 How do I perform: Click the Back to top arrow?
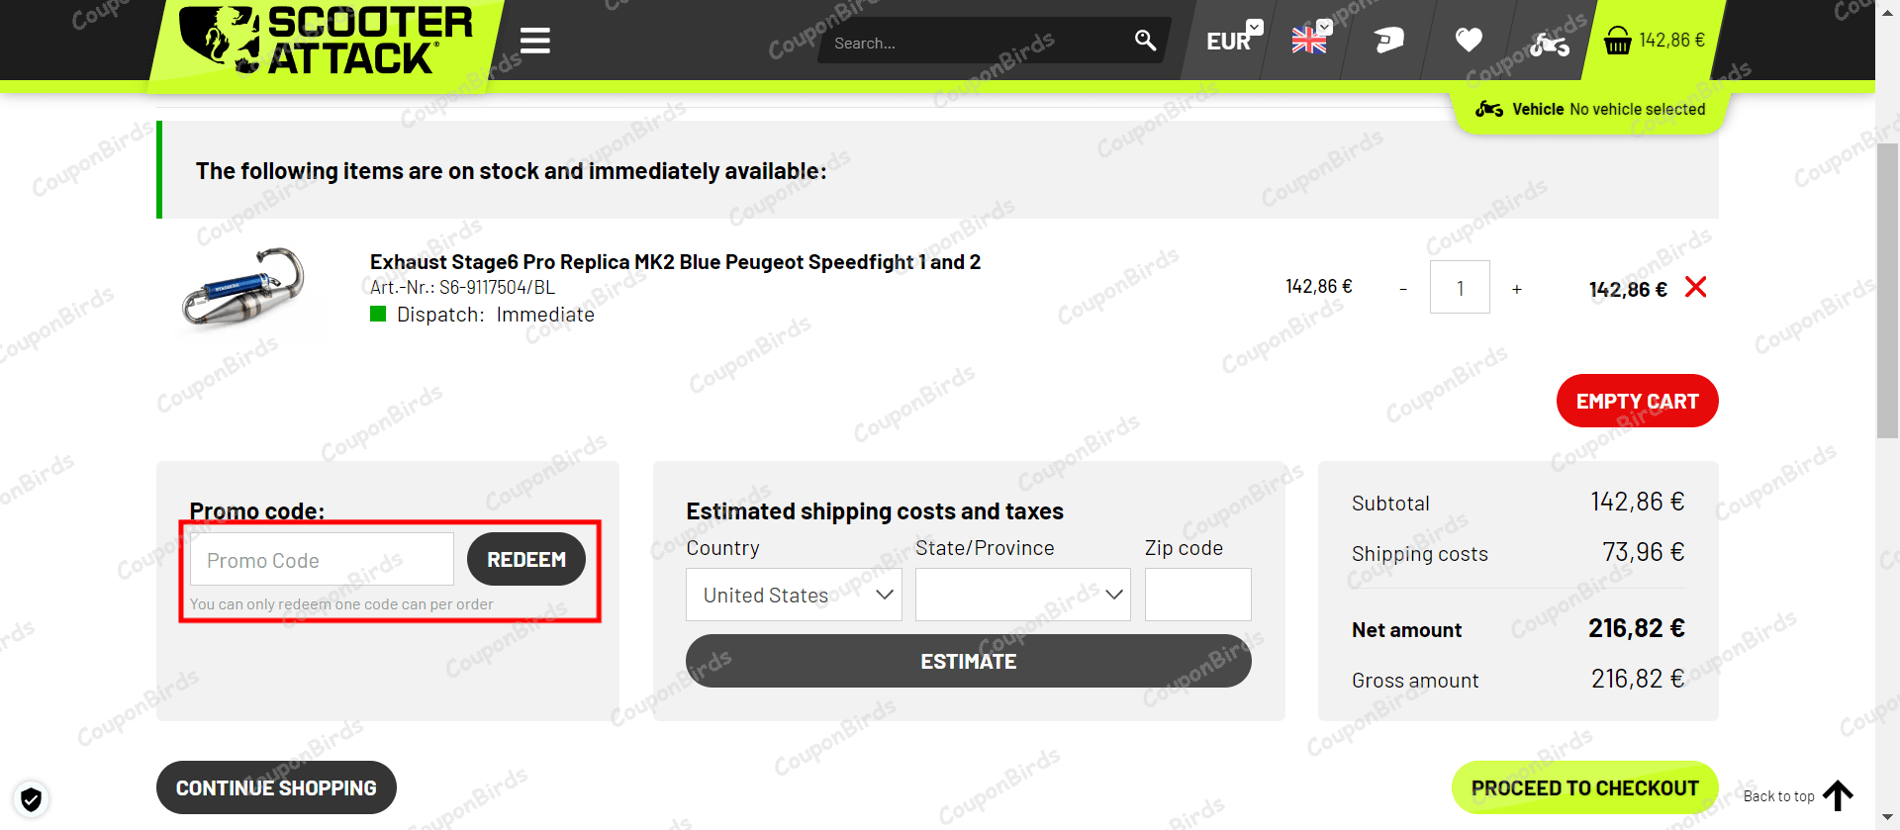tap(1838, 795)
